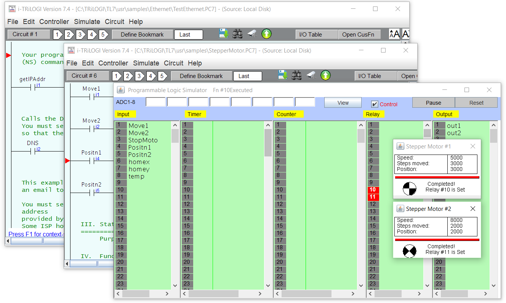Click the binoculars find icon in StepperMotor window
506x303 pixels.
click(297, 75)
